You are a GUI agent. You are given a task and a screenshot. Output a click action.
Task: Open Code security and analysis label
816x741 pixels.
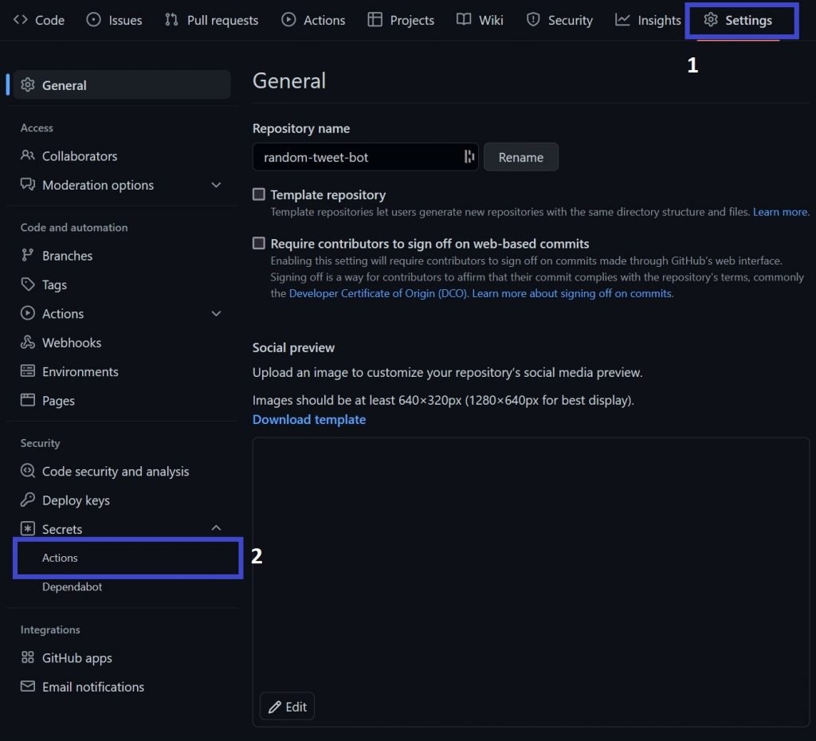pos(116,472)
